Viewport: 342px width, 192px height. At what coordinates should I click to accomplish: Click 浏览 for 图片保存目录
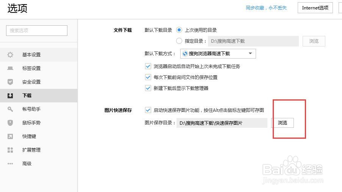coord(283,123)
